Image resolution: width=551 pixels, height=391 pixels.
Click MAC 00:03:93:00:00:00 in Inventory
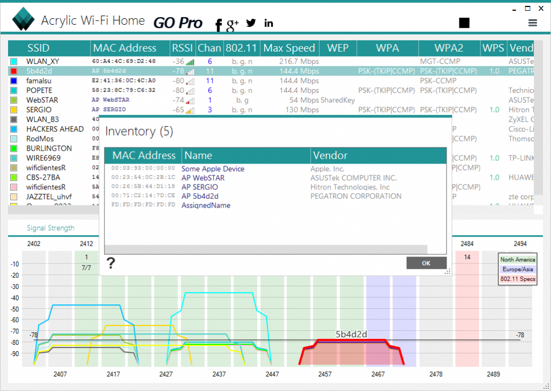143,168
